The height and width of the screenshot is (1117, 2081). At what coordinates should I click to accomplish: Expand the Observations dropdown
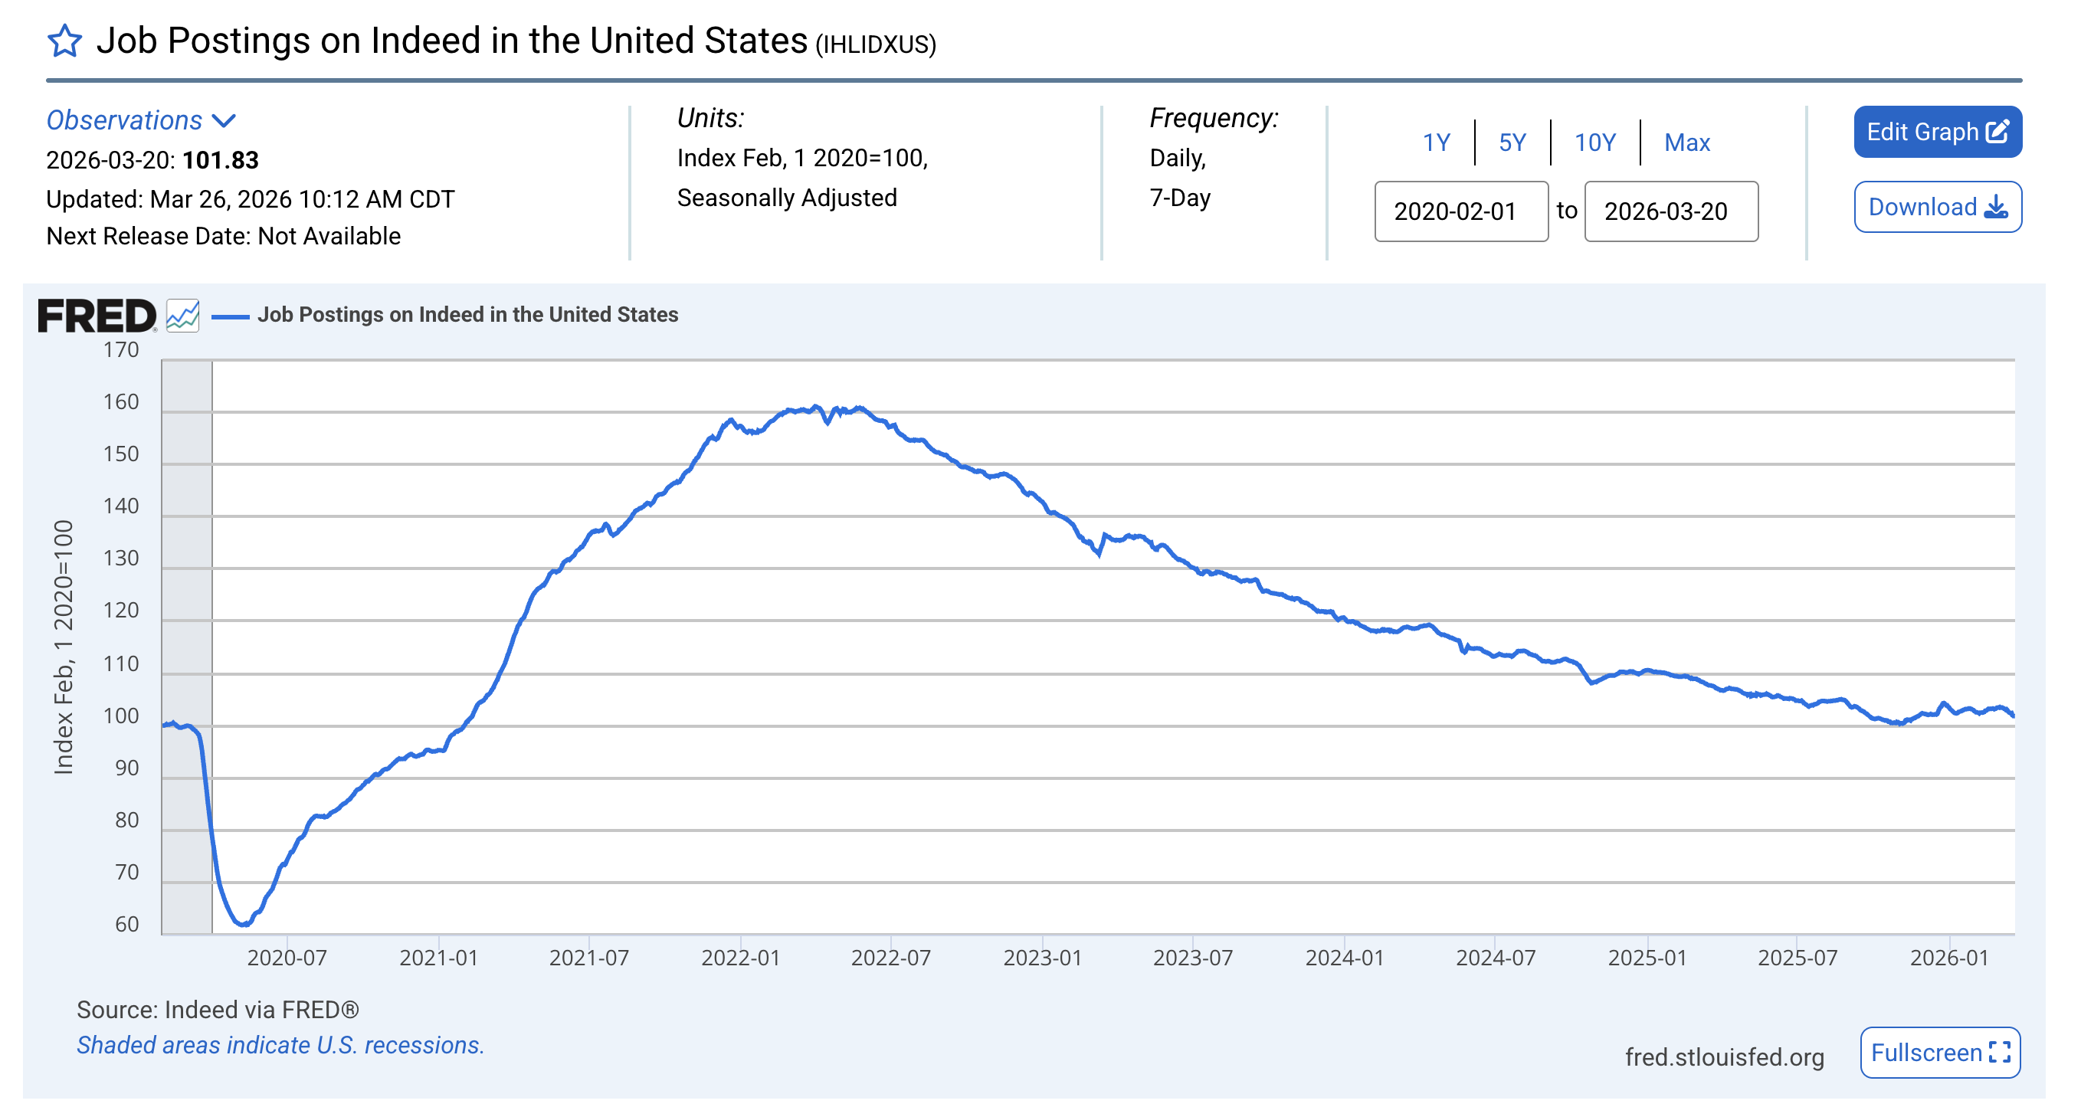[142, 120]
